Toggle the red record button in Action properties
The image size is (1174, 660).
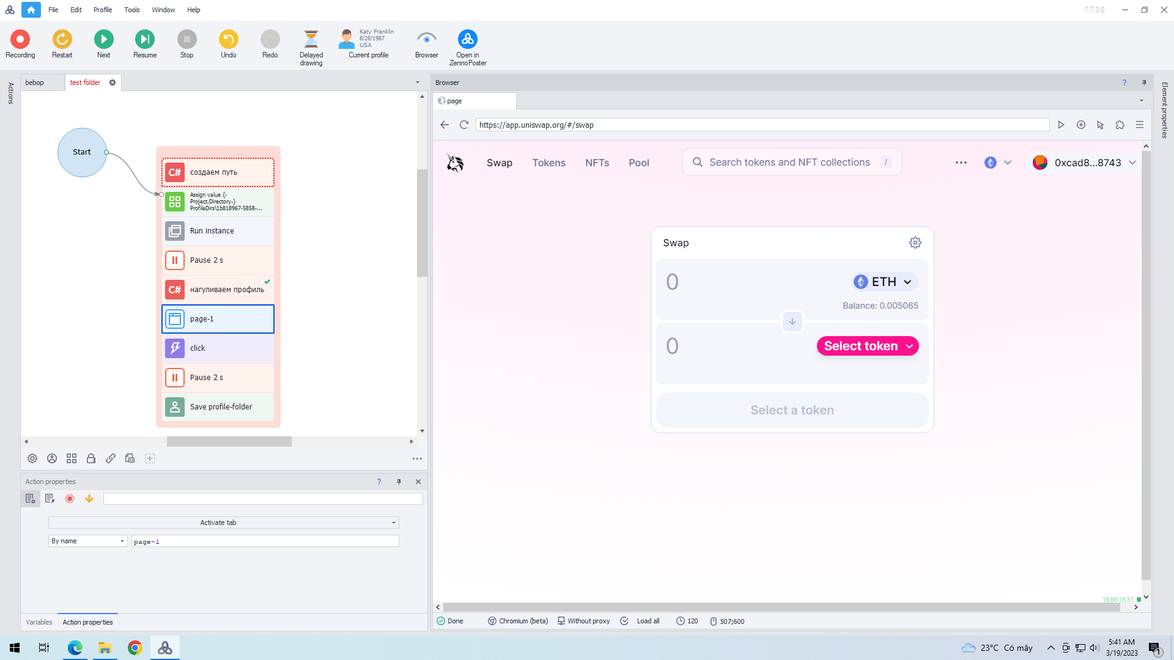70,499
